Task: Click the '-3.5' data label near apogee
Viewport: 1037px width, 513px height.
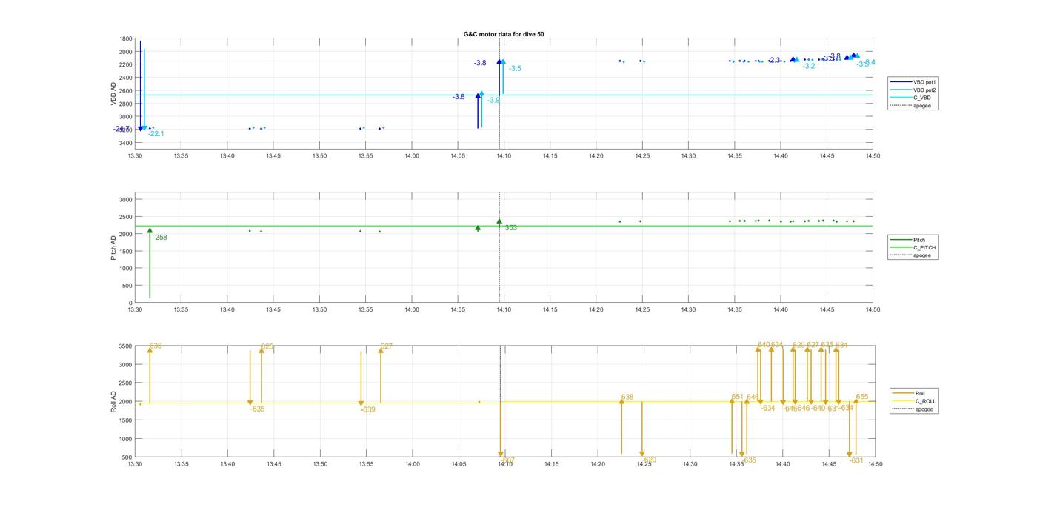Action: point(515,69)
